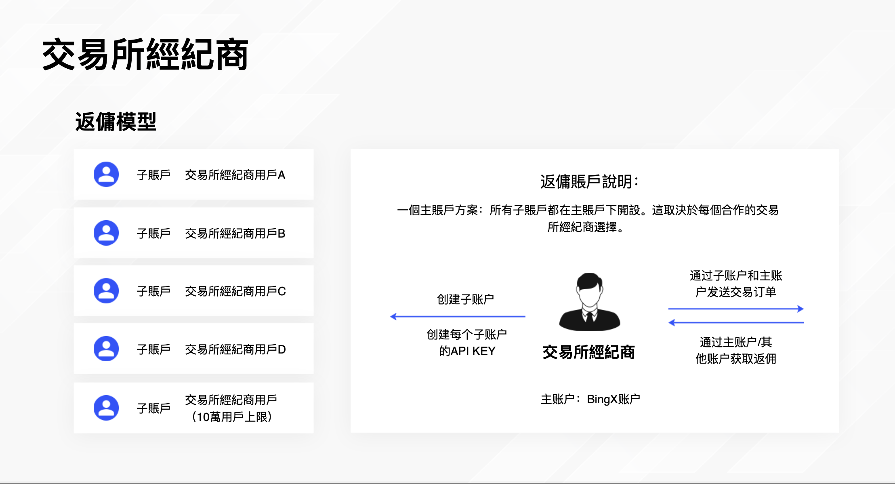
Task: Click the (10萬用戶上限) text
Action: click(232, 417)
